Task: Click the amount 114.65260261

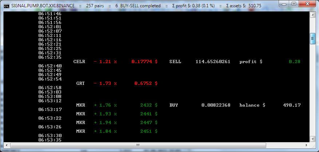Action: [x=213, y=62]
